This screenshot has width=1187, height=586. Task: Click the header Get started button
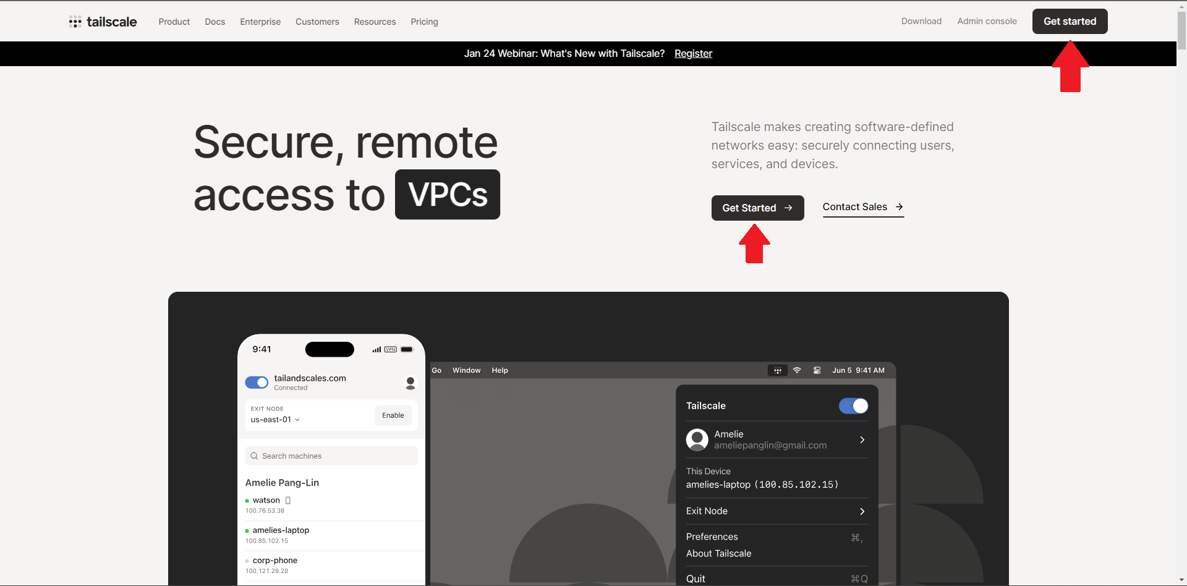(x=1070, y=21)
